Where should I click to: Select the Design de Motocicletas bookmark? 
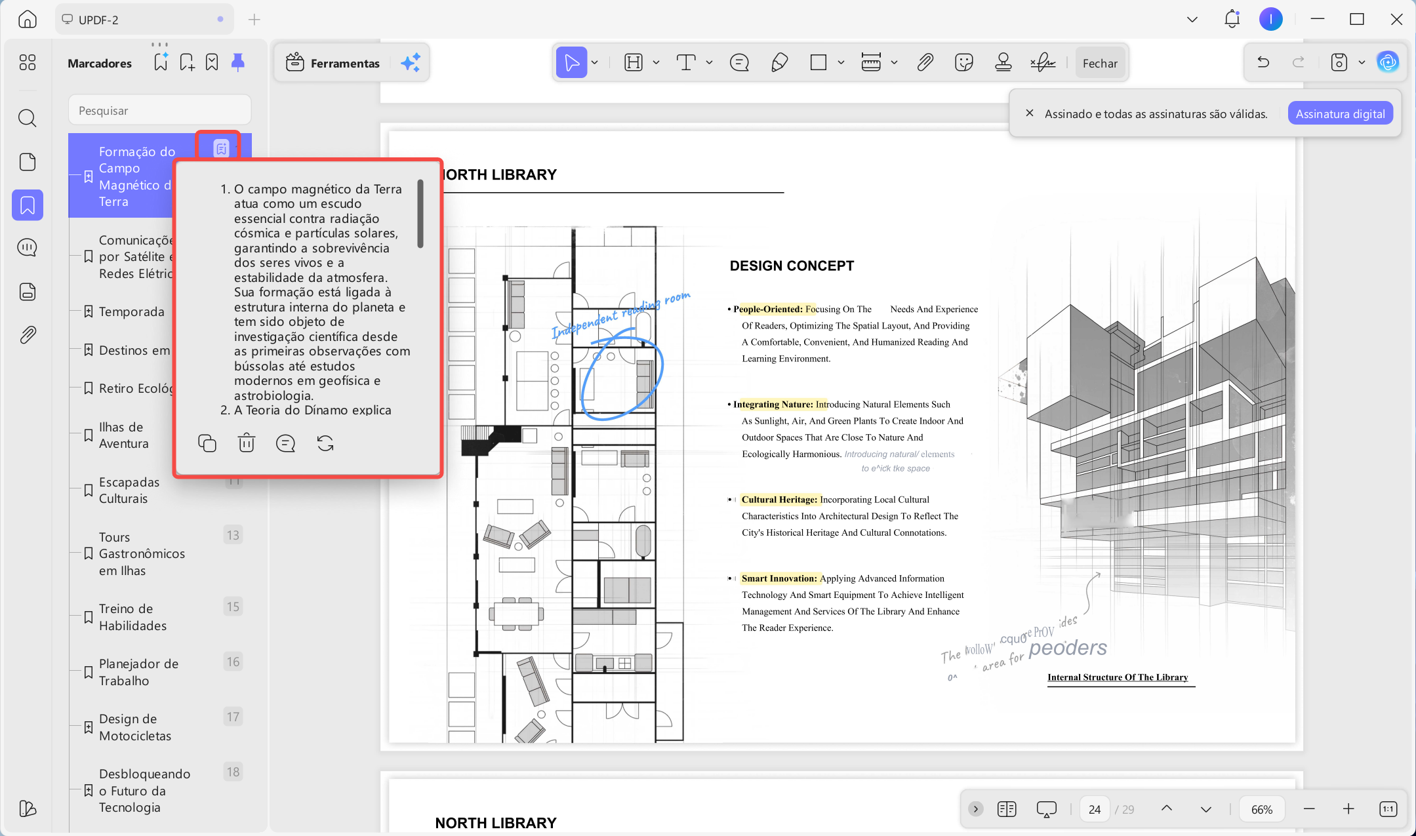pos(134,727)
